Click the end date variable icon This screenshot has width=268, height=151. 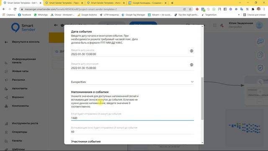[191, 65]
